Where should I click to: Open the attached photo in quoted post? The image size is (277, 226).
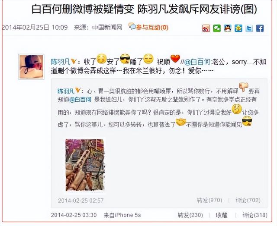coord(85,165)
